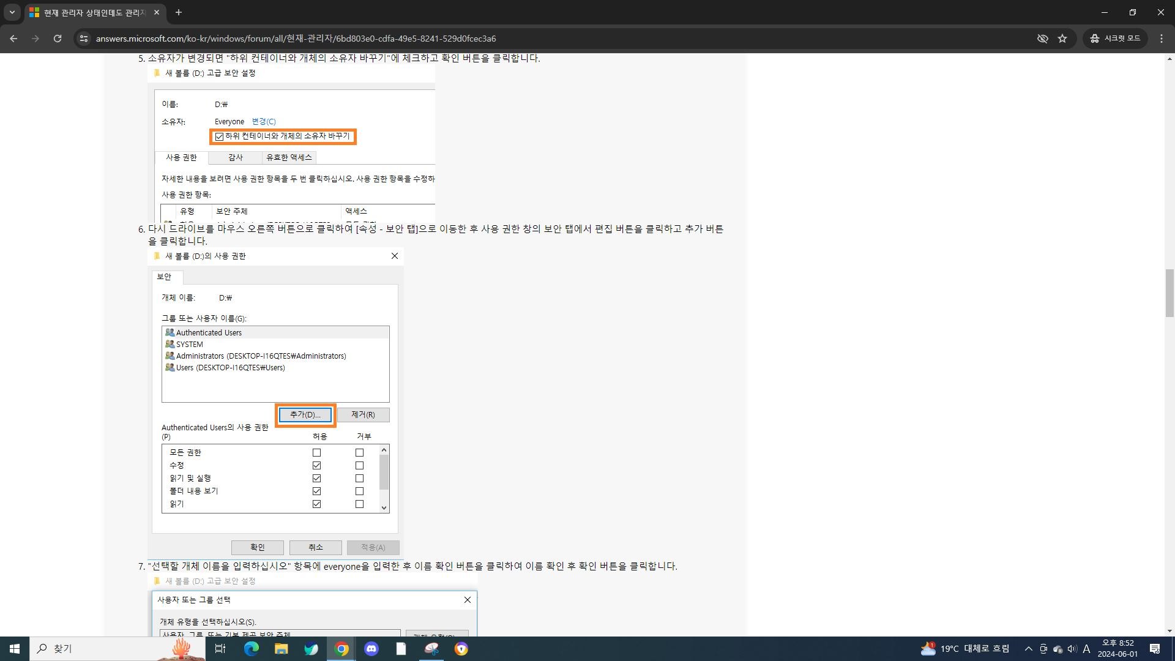Click the site information icon in the address bar
1175x661 pixels.
pyautogui.click(x=83, y=39)
